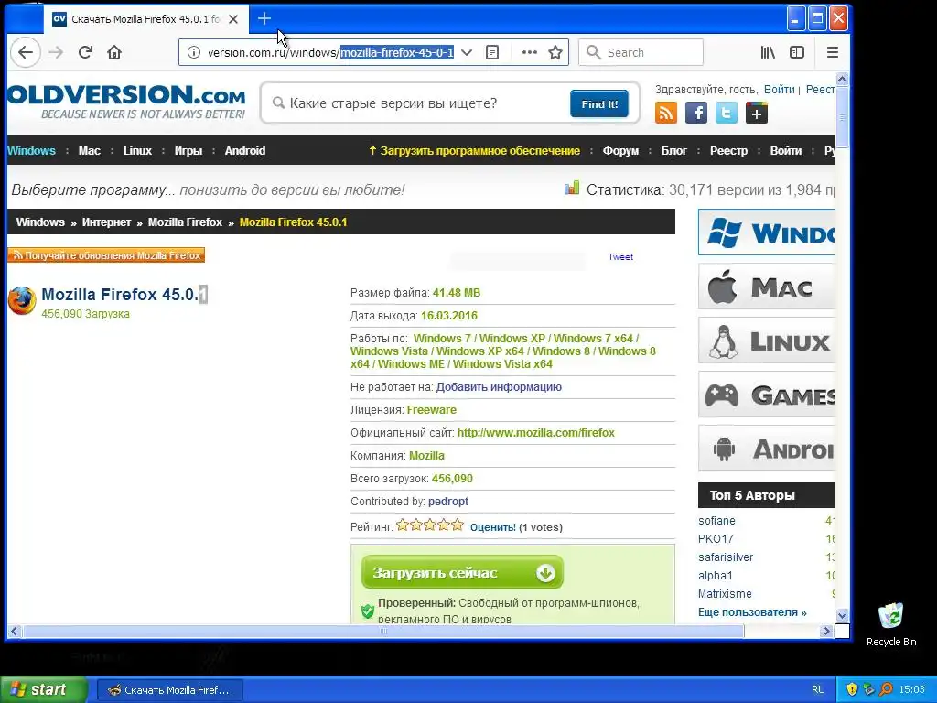
Task: Click the horizontal scrollbar thumb
Action: point(383,632)
